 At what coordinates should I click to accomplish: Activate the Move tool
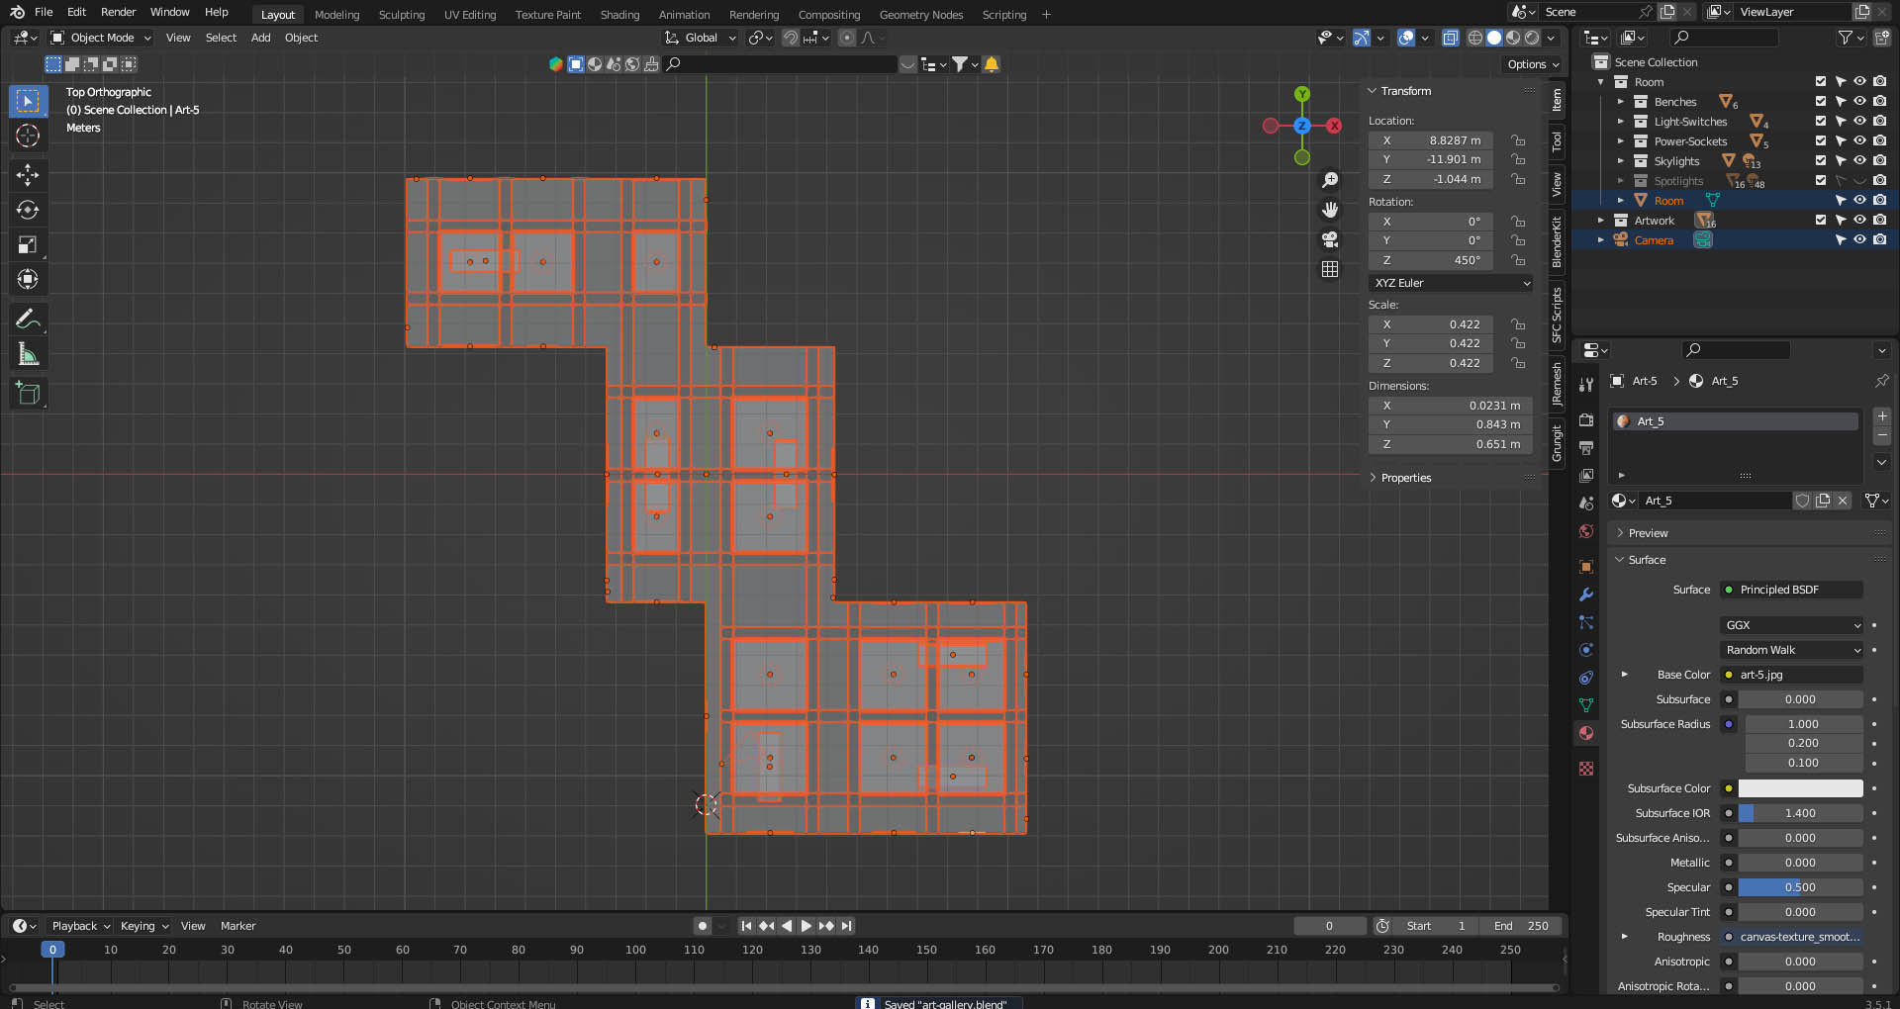28,175
